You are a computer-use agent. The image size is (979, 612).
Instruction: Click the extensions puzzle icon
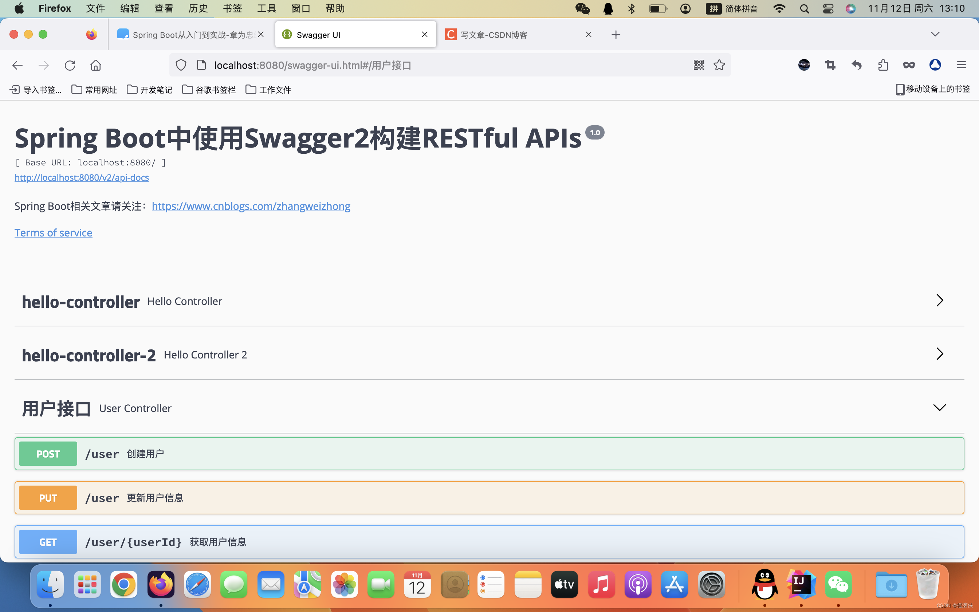[883, 65]
